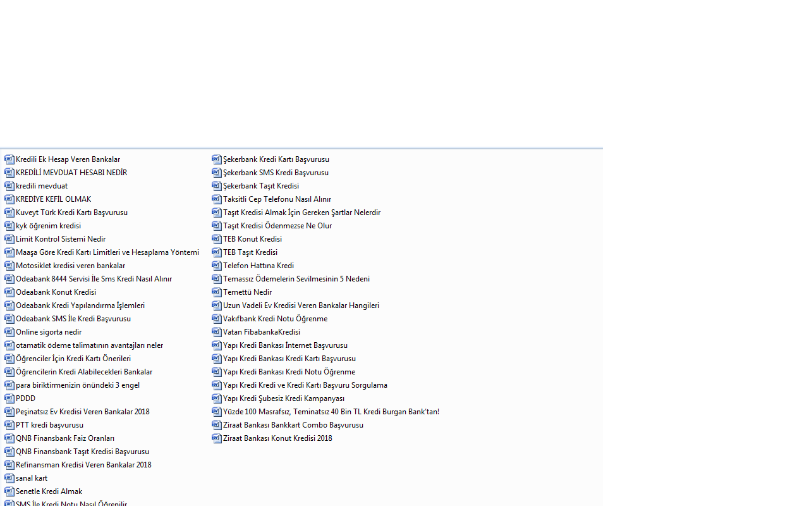Select Refinansman Kredisi Veren Bankalar 2018
Viewport: 809px width, 506px height.
(x=83, y=465)
